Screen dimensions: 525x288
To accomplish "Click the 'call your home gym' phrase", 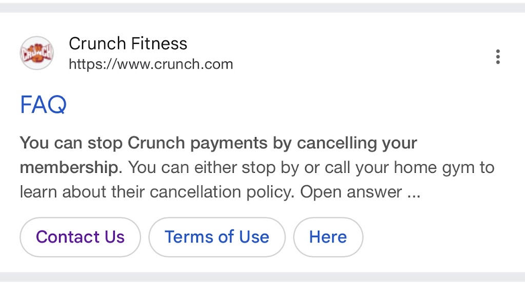I will (x=390, y=167).
